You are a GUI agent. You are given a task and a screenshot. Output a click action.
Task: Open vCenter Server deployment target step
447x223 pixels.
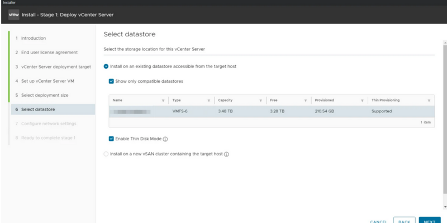tap(53, 67)
